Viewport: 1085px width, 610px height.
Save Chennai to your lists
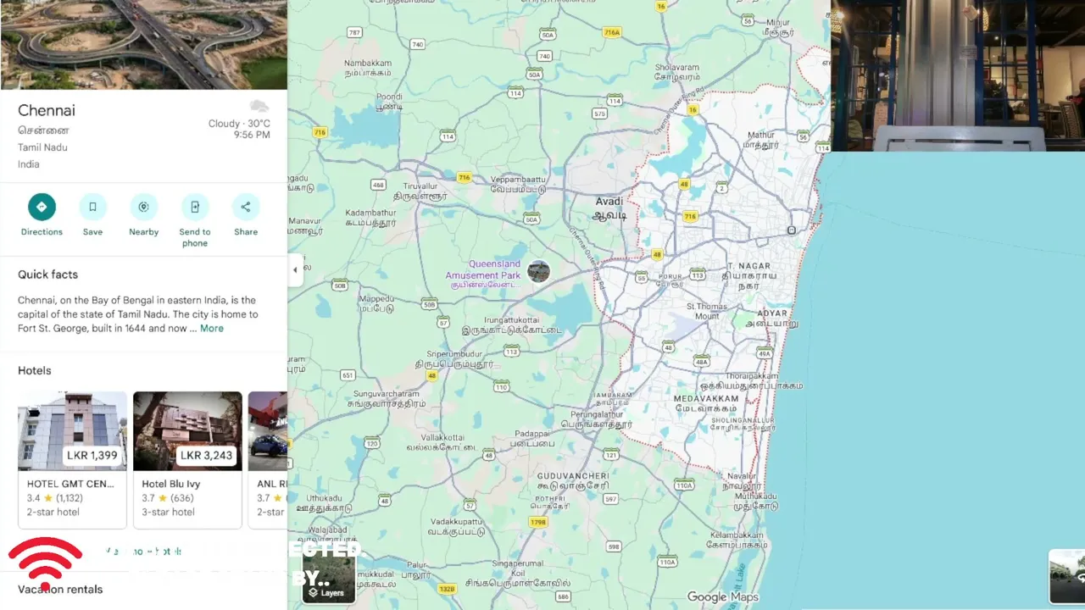coord(92,207)
